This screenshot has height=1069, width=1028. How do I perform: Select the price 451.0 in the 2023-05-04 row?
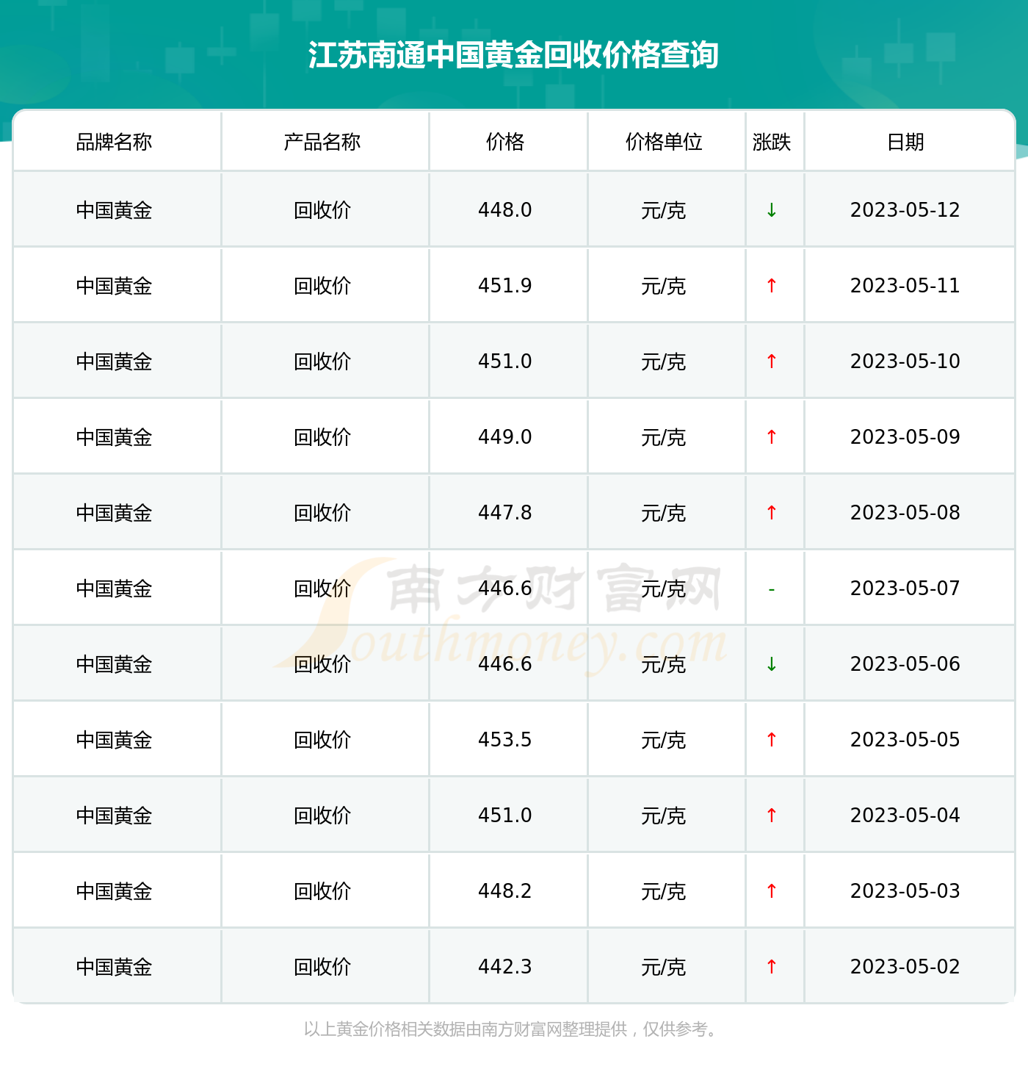click(x=505, y=816)
